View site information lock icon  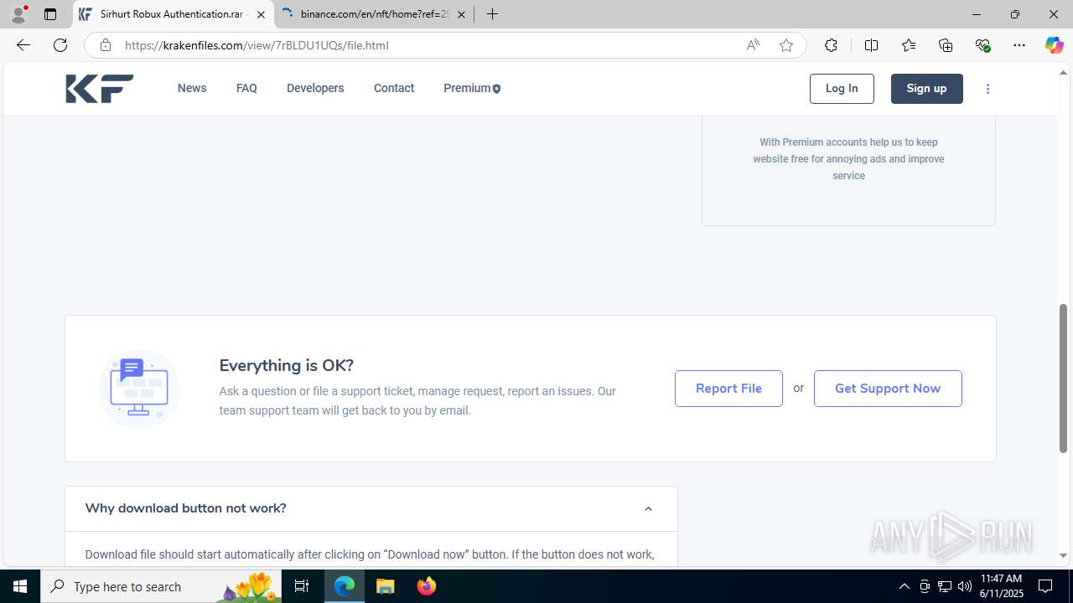click(x=106, y=45)
